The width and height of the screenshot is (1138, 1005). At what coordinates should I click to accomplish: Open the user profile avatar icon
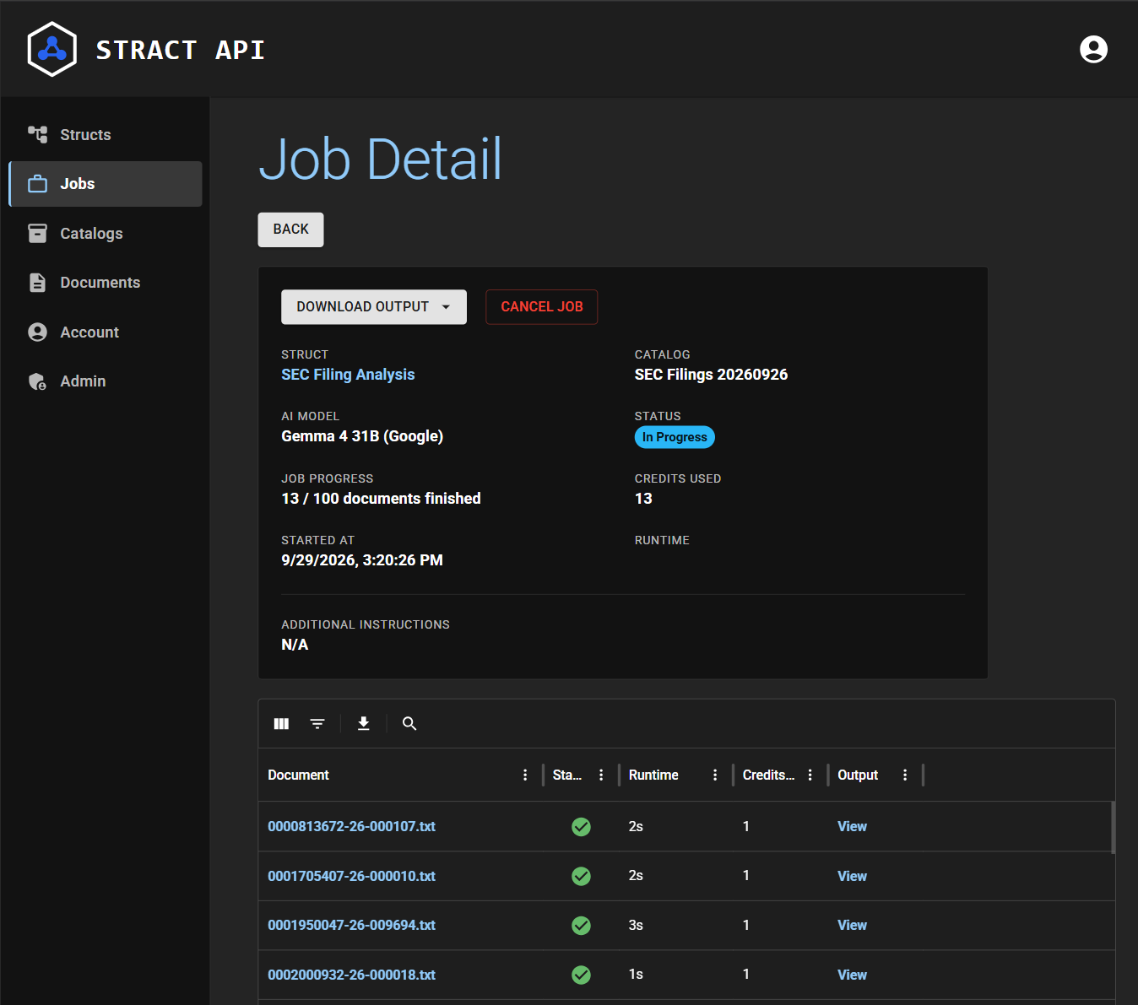click(x=1093, y=49)
